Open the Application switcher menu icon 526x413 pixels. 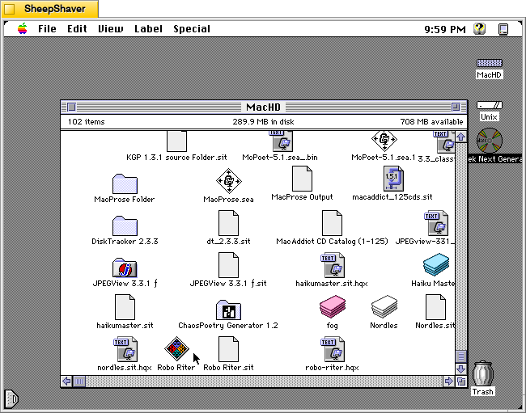[503, 29]
